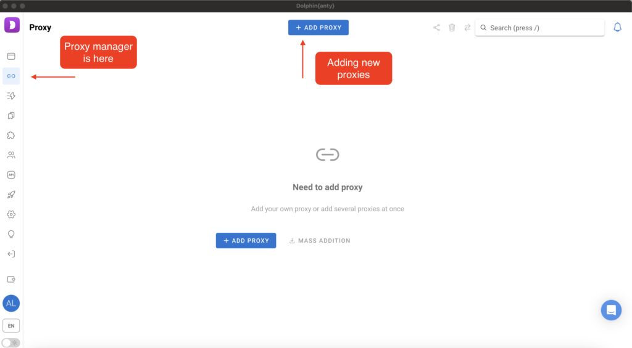632x348 pixels.
Task: Click the trash delete icon
Action: tap(452, 28)
